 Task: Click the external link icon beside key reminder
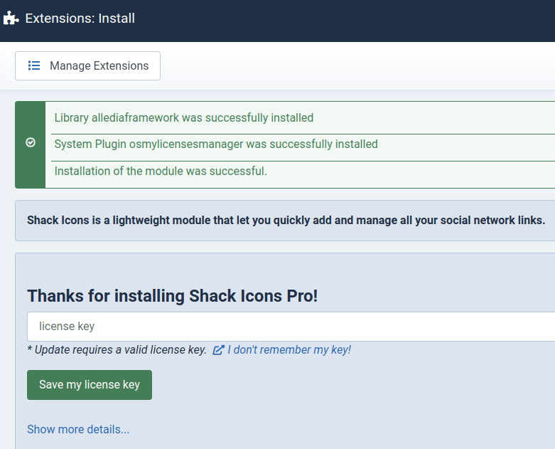(x=218, y=350)
